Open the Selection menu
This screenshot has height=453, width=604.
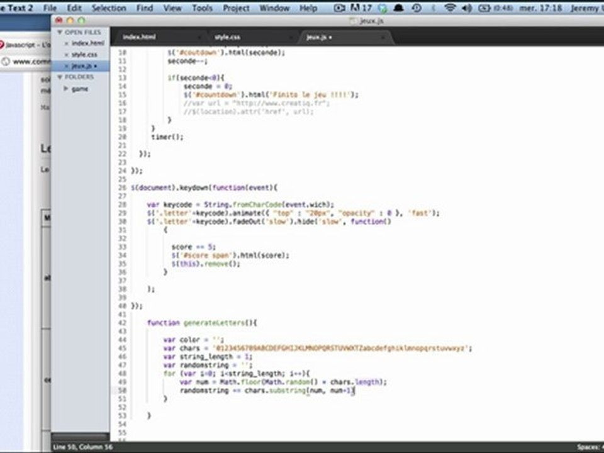109,8
